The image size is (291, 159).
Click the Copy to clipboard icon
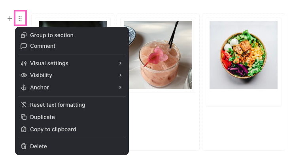point(24,129)
